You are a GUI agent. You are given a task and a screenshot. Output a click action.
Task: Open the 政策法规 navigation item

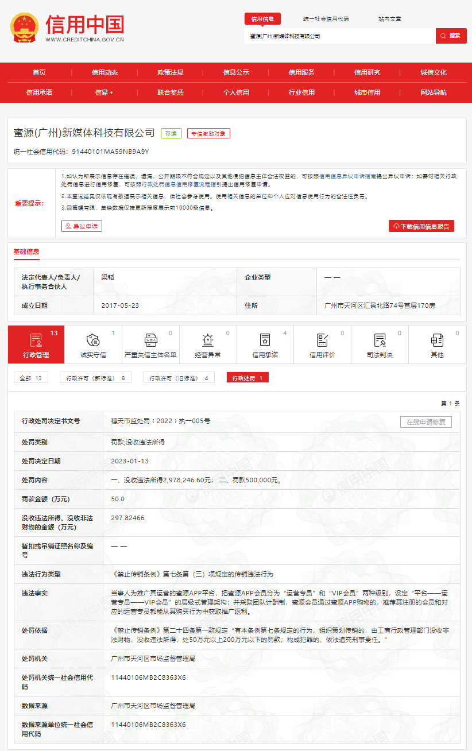171,72
